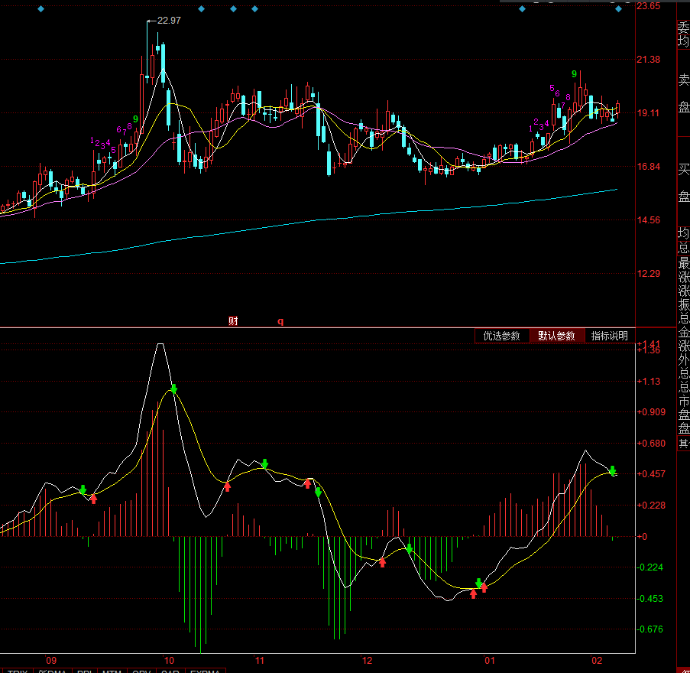Viewport: 690px width, 673px height.
Task: Click the red q marker below the chart
Action: [280, 321]
